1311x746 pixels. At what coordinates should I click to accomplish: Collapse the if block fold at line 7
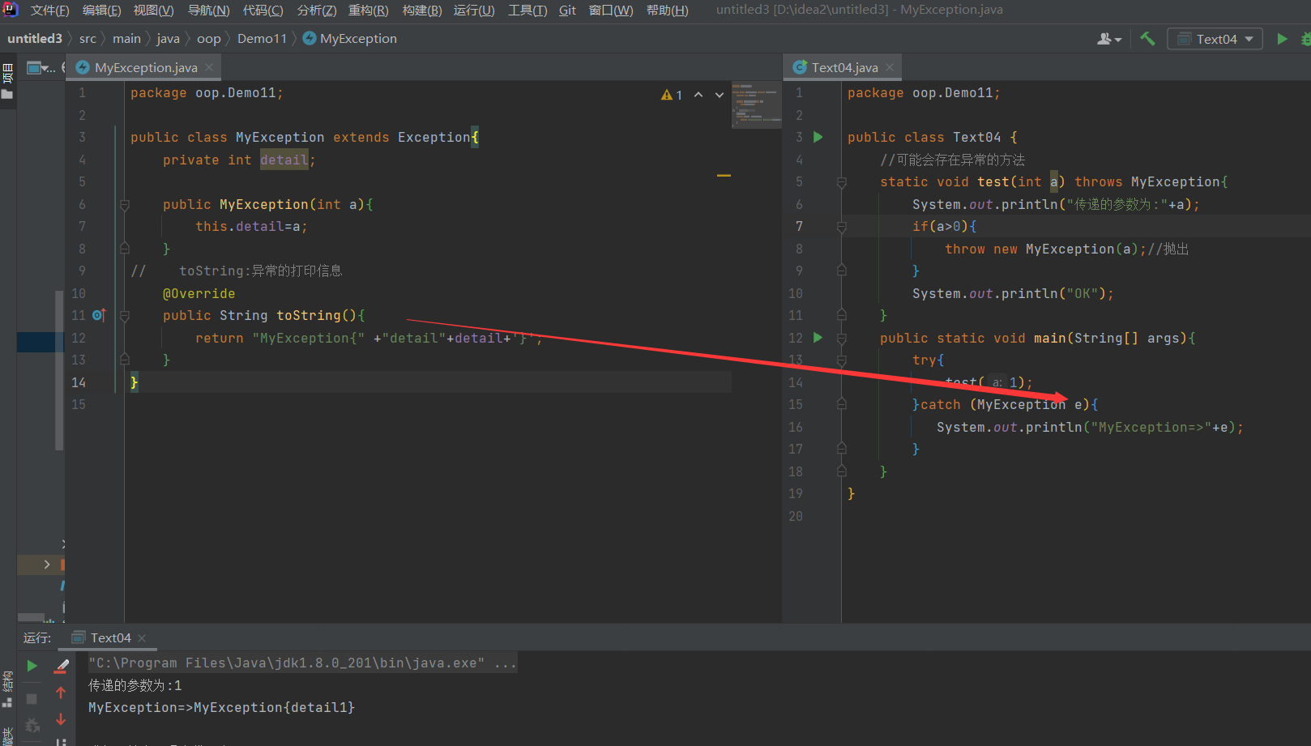click(x=842, y=227)
